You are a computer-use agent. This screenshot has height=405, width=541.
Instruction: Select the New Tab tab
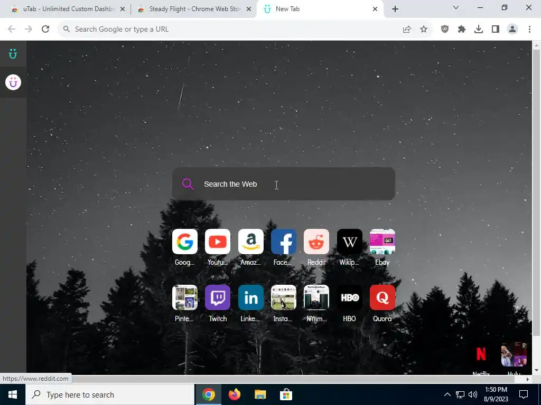[x=319, y=9]
